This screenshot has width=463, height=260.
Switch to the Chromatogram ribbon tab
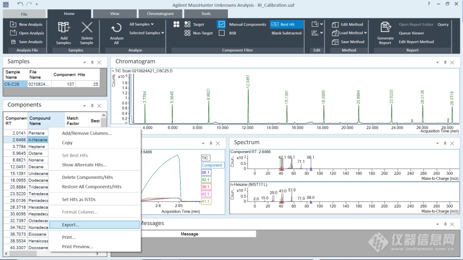(161, 13)
